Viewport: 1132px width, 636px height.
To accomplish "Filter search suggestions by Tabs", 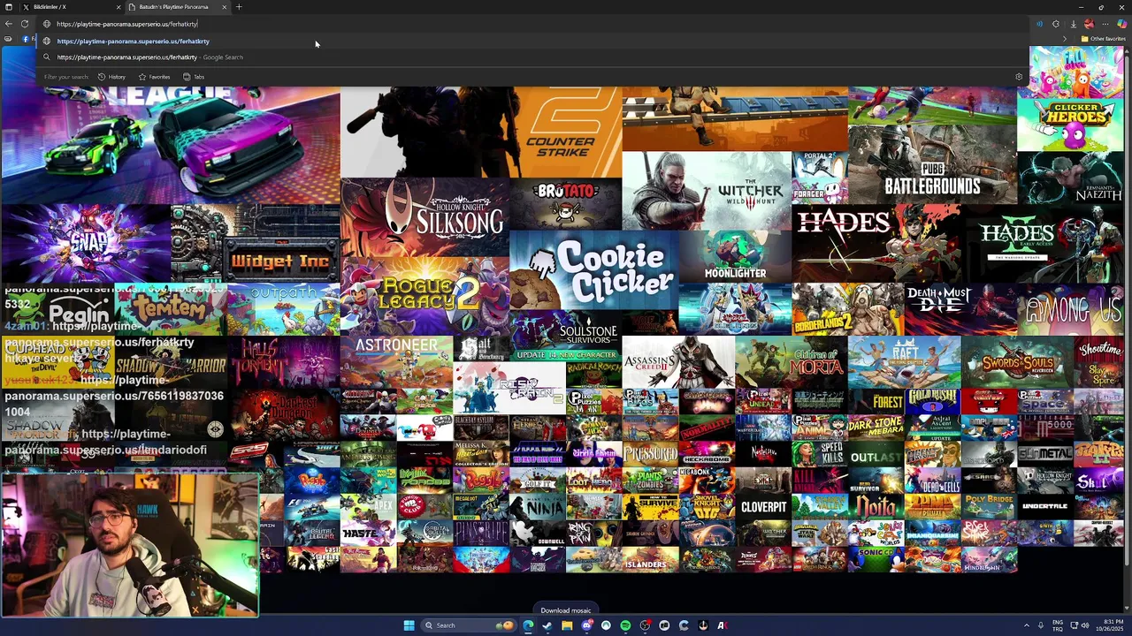I will coord(194,77).
